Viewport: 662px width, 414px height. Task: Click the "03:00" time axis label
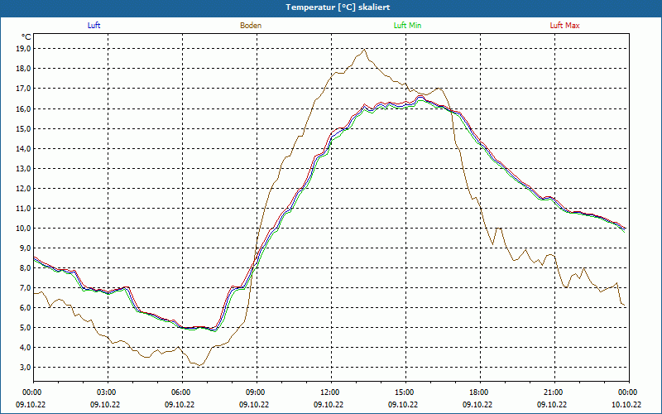pyautogui.click(x=108, y=392)
